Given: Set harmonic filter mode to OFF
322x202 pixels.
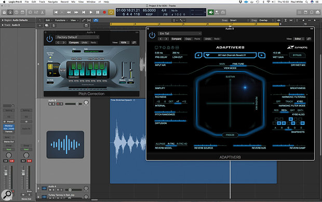Looking at the screenshot, I should click(x=278, y=102).
